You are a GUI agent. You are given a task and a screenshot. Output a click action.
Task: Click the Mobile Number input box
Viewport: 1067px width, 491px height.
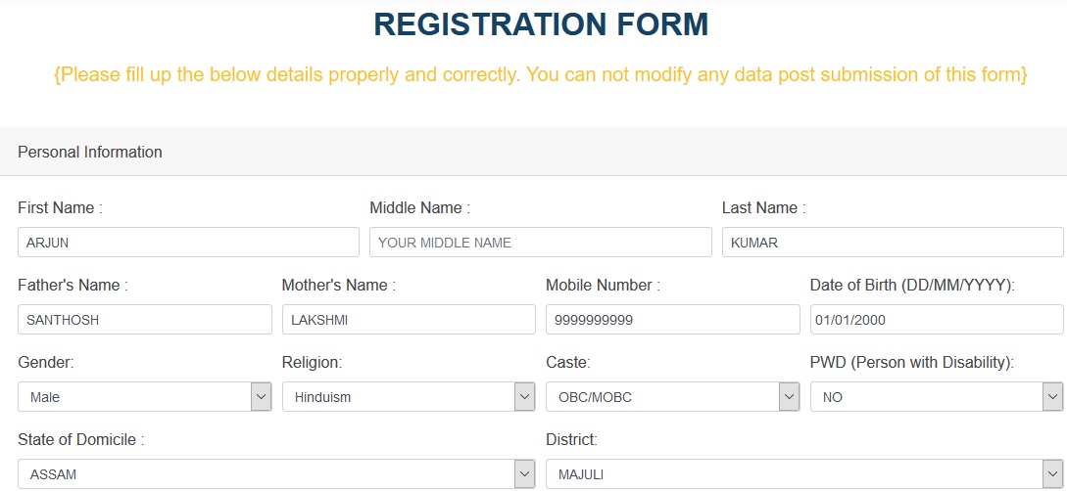pyautogui.click(x=672, y=320)
